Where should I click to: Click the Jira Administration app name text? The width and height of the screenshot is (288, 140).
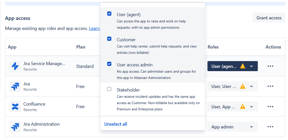[41, 124]
